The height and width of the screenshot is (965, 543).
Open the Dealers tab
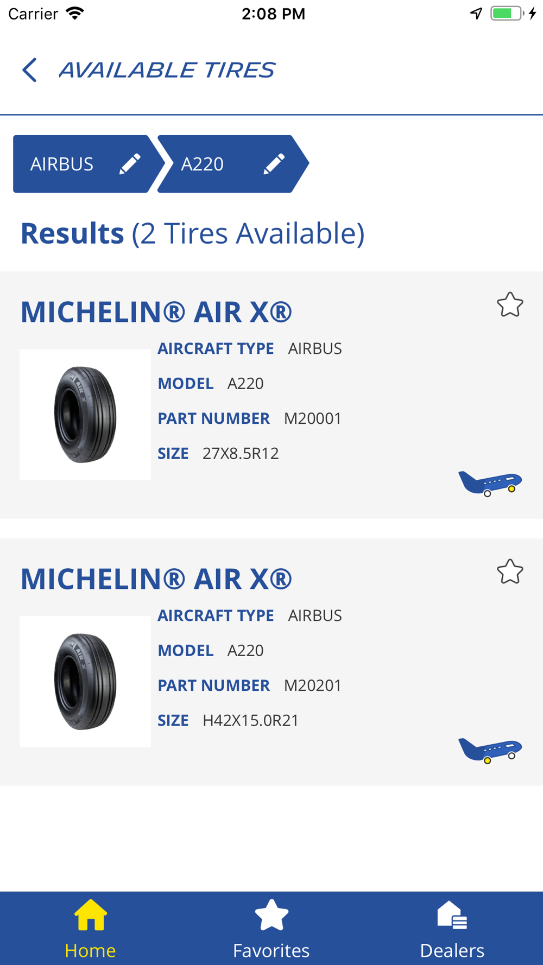click(452, 929)
